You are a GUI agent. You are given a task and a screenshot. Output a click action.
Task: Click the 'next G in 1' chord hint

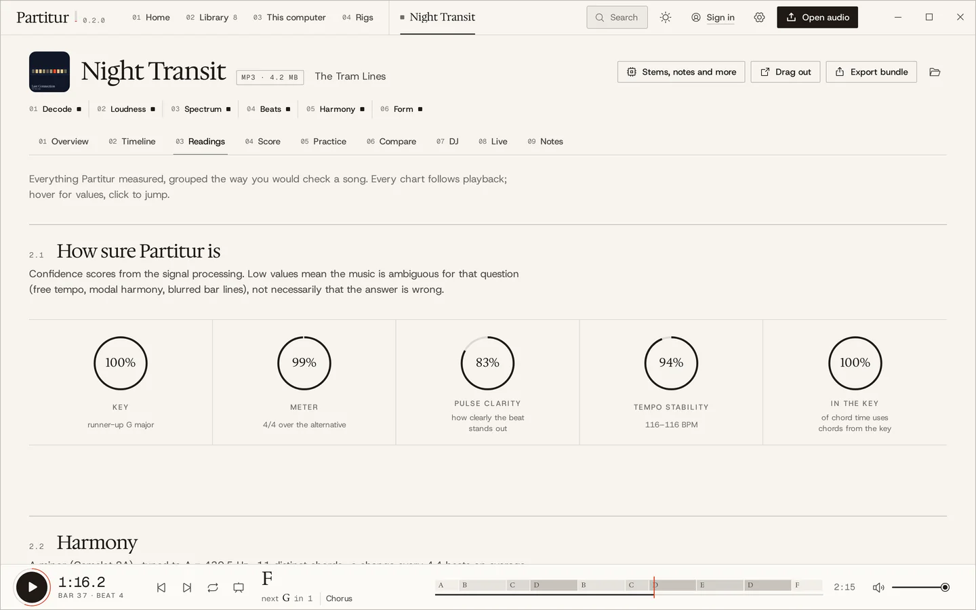coord(287,598)
